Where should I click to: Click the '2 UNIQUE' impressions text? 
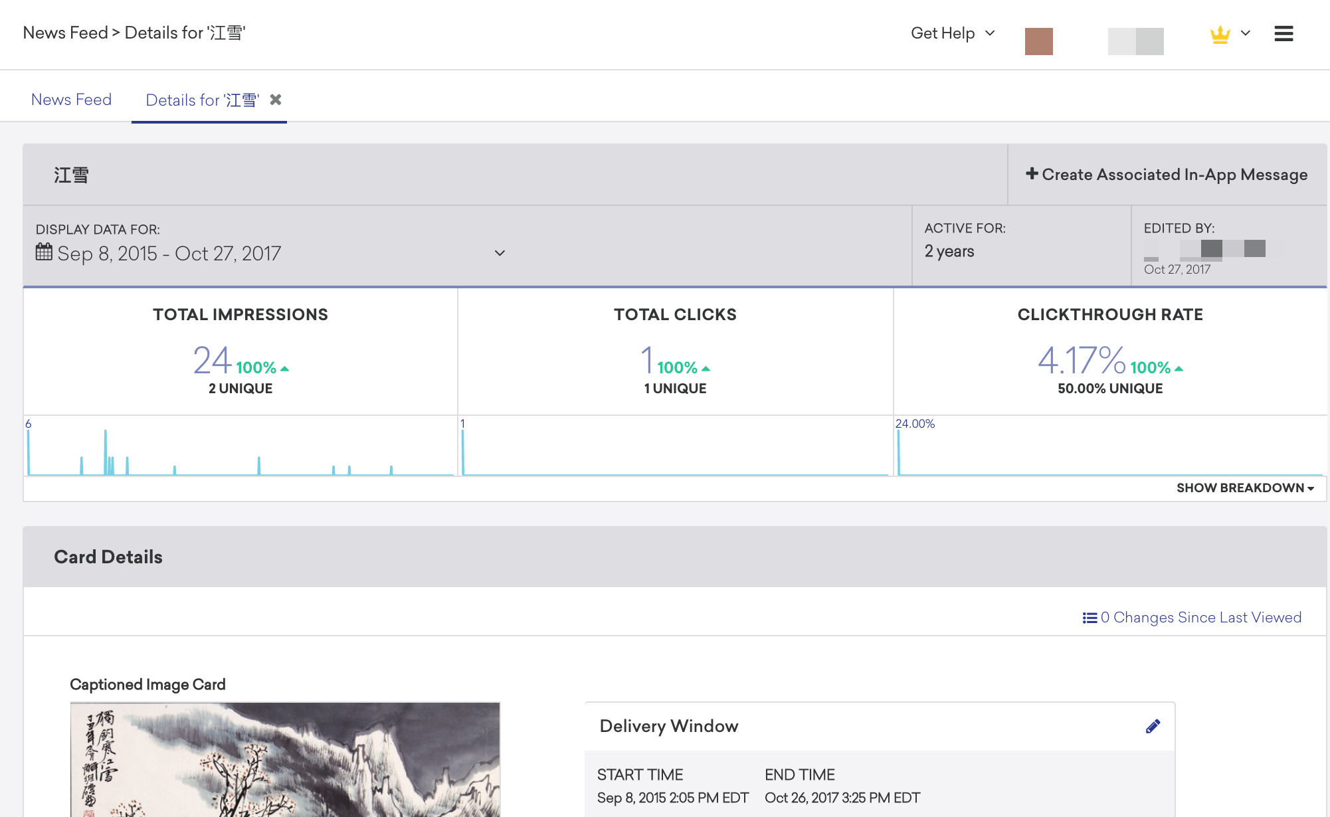240,389
